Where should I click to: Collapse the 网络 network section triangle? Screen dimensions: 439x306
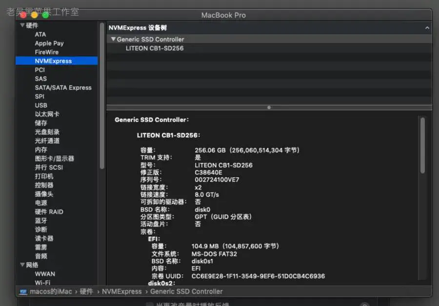22,265
